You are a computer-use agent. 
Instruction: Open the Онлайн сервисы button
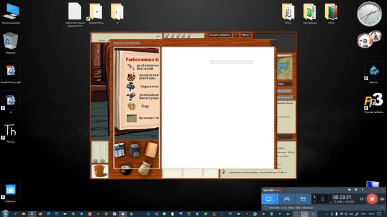(220, 35)
